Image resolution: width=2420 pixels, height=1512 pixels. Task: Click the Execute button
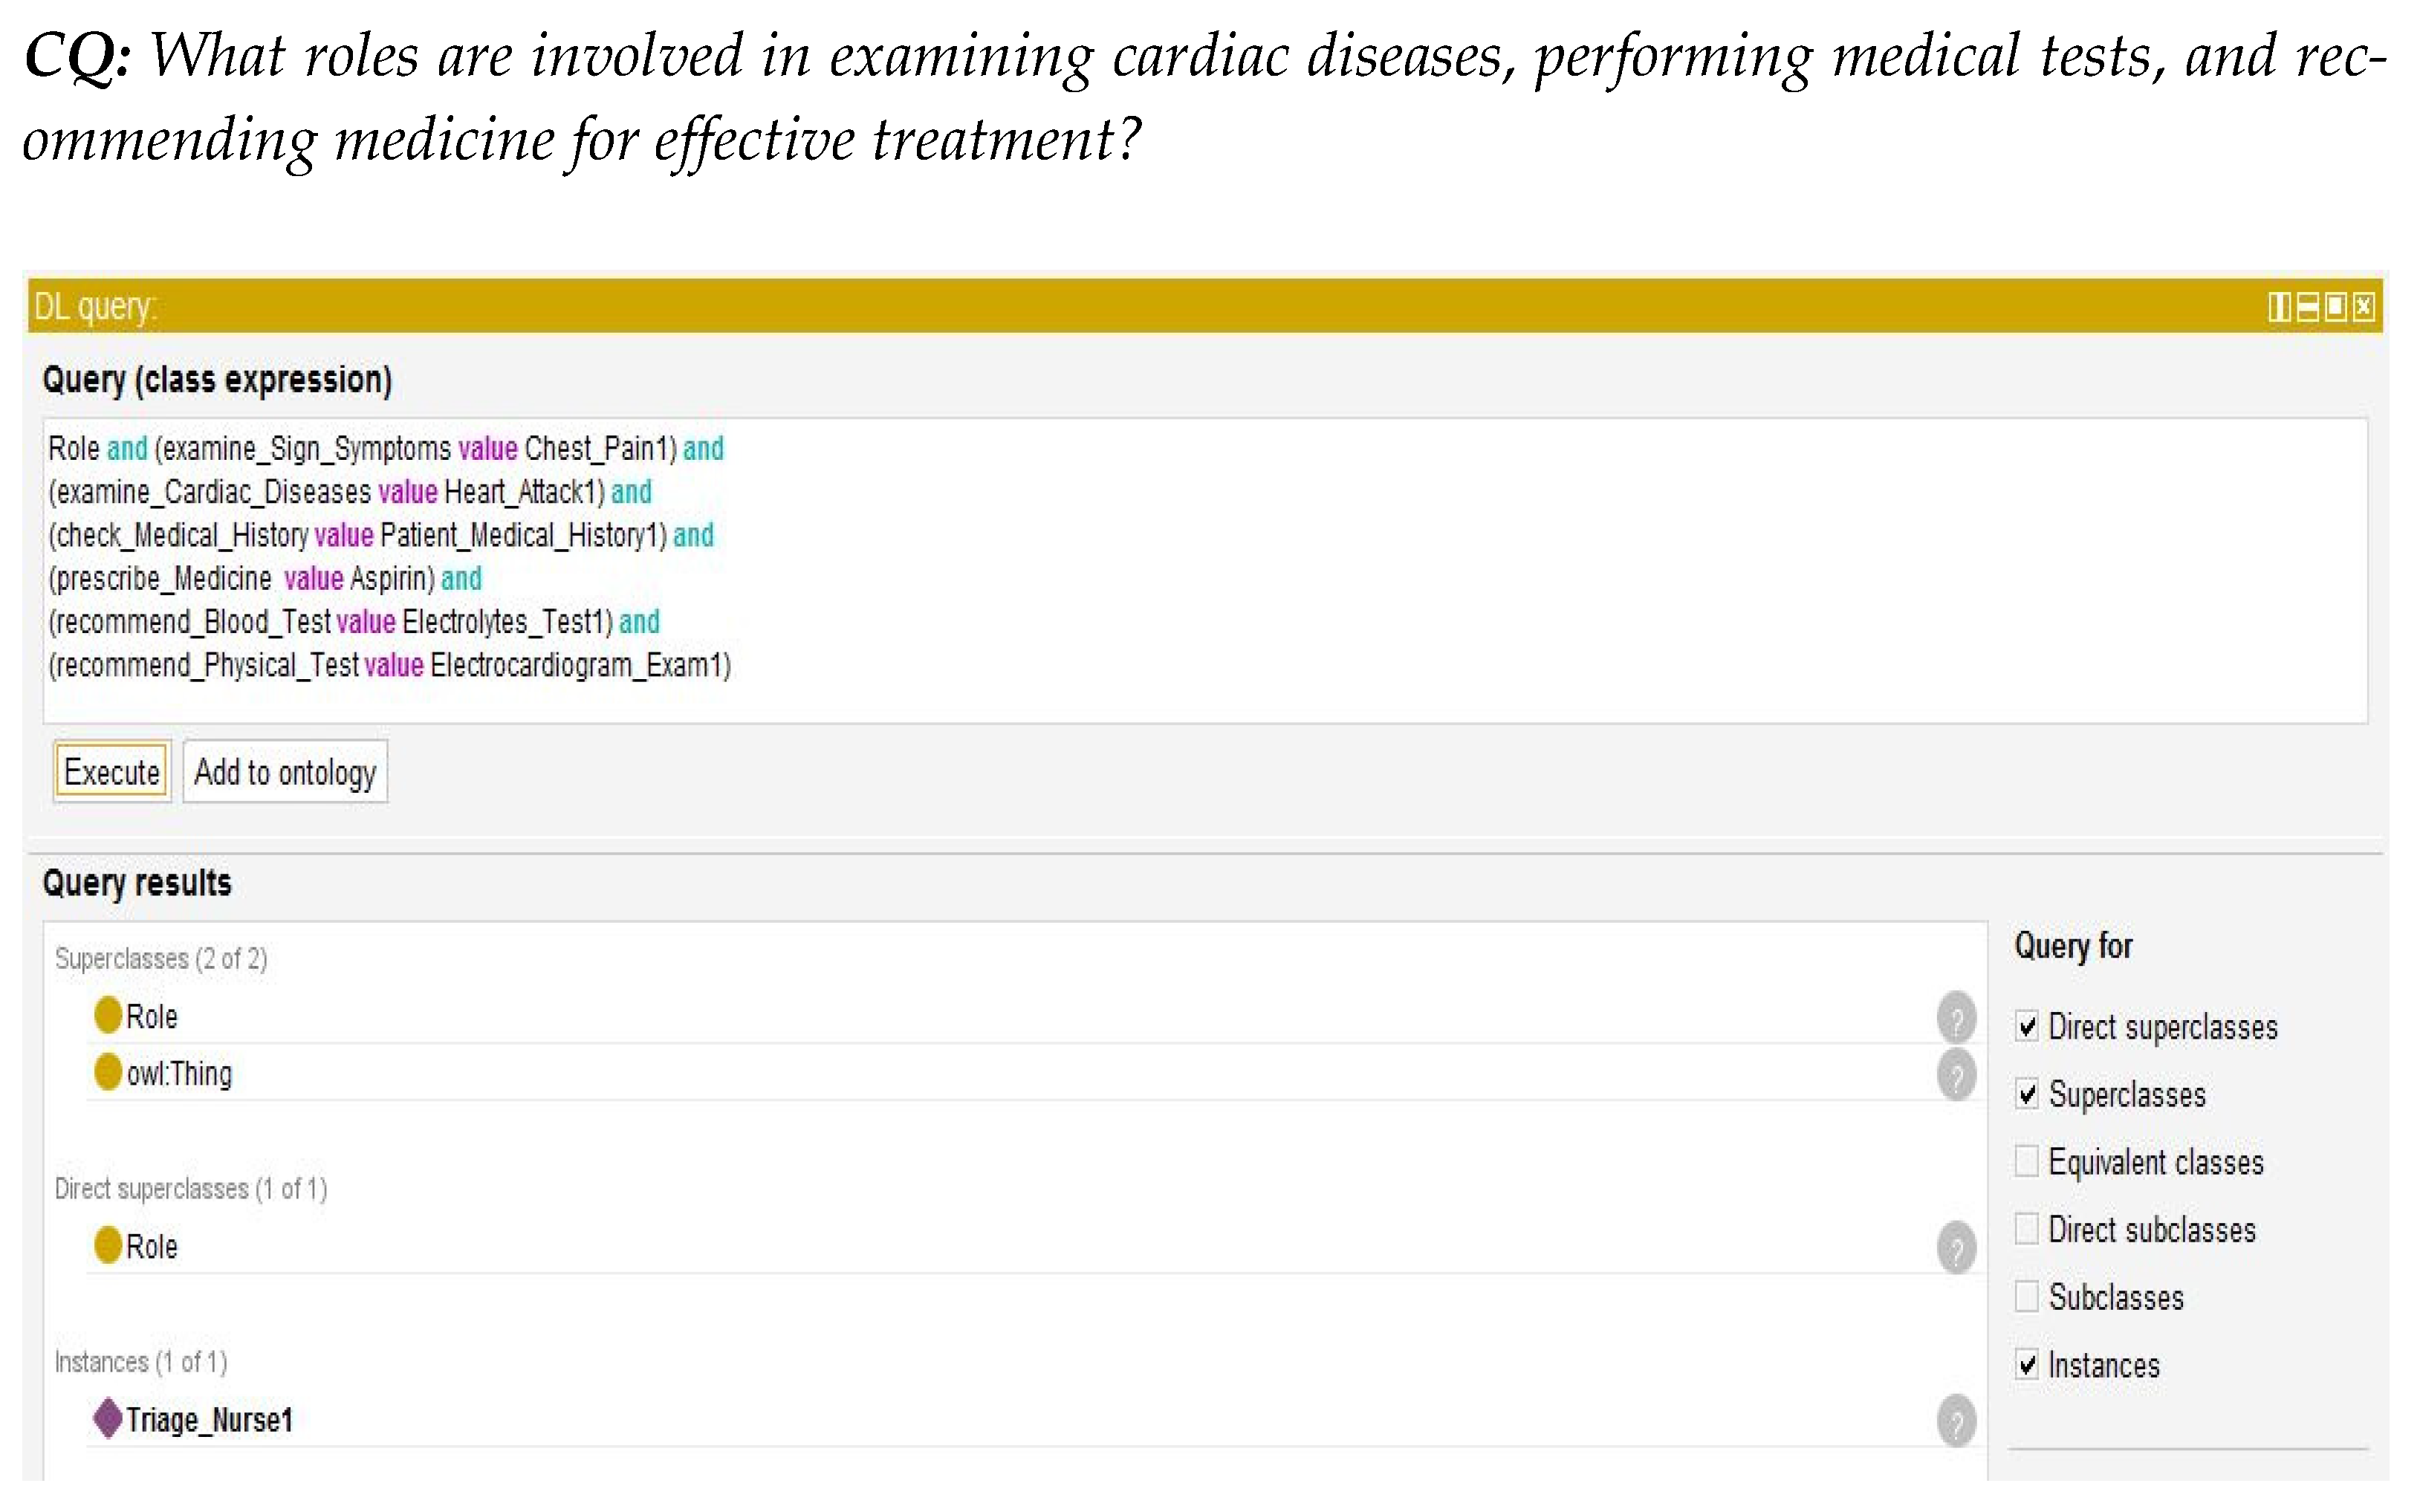pyautogui.click(x=111, y=772)
